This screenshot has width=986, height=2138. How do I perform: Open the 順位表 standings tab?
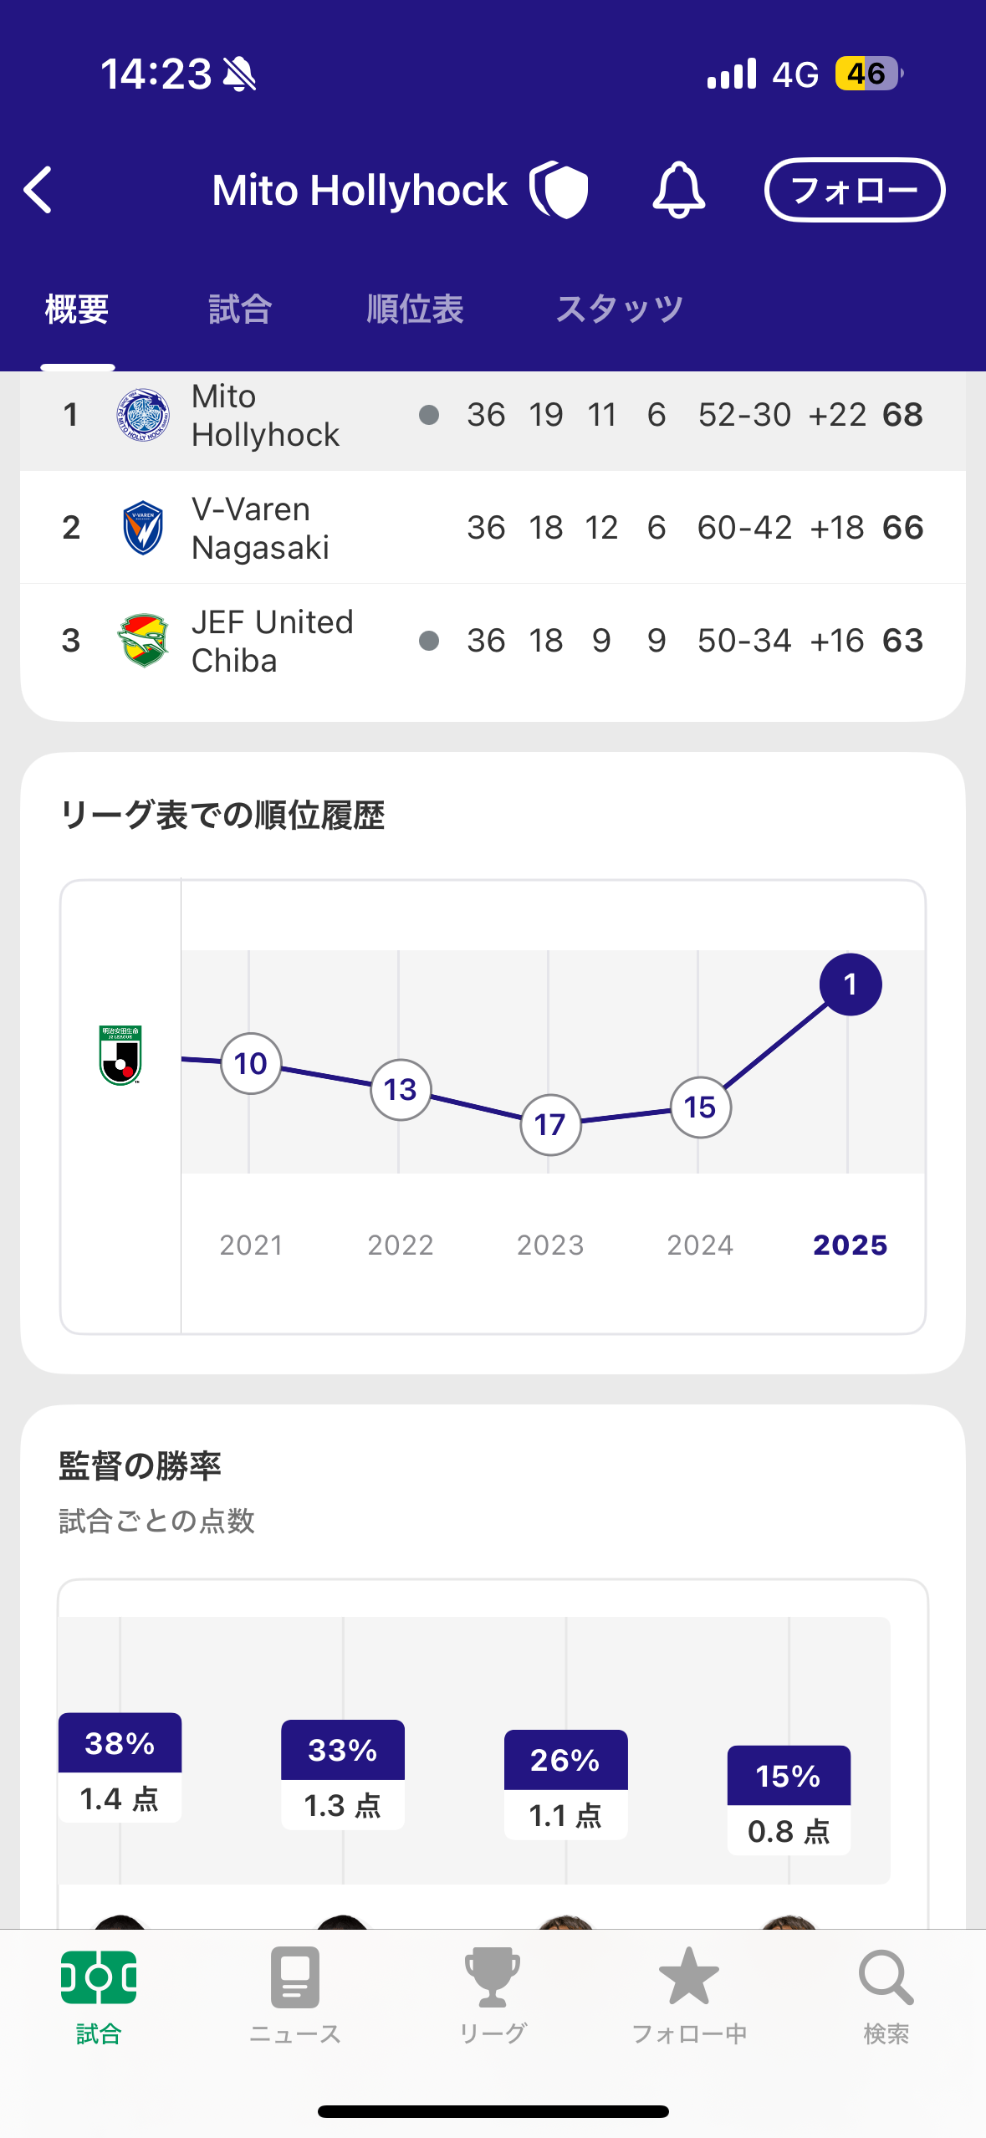pyautogui.click(x=415, y=309)
